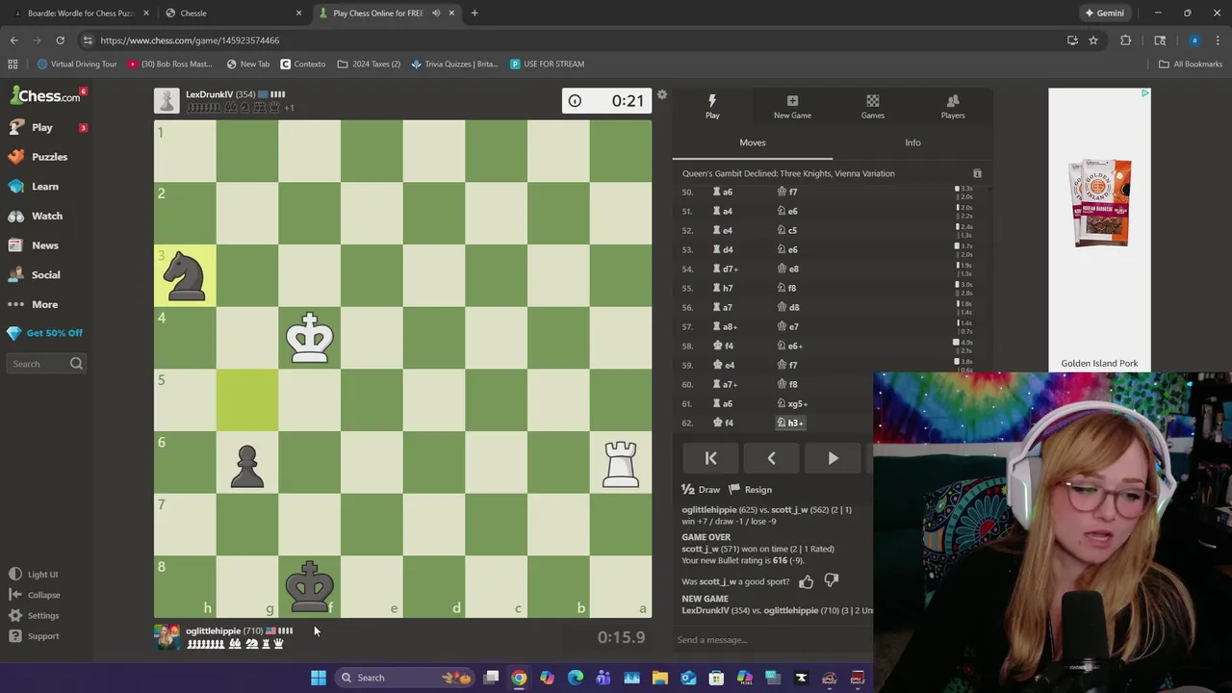Select the white king on the board
The height and width of the screenshot is (693, 1232).
click(x=309, y=338)
